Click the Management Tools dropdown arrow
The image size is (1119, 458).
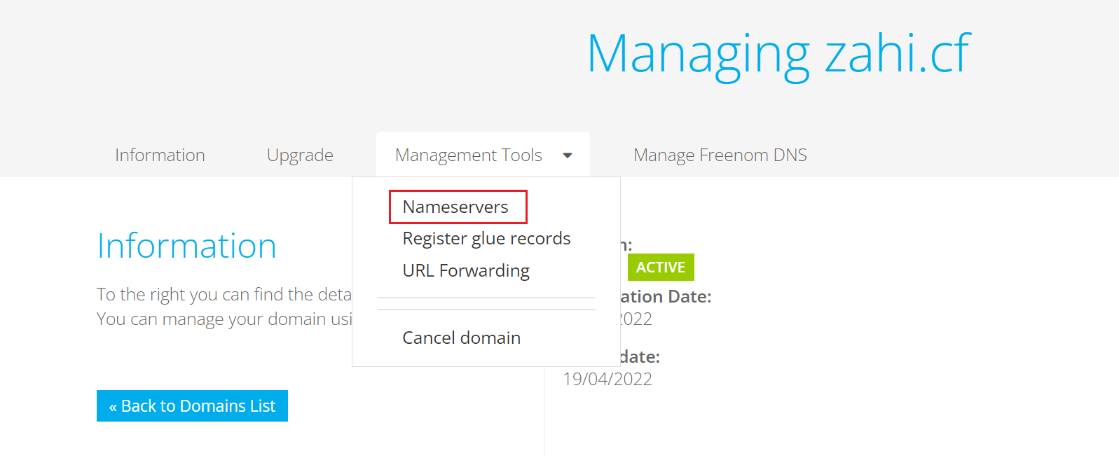tap(568, 155)
